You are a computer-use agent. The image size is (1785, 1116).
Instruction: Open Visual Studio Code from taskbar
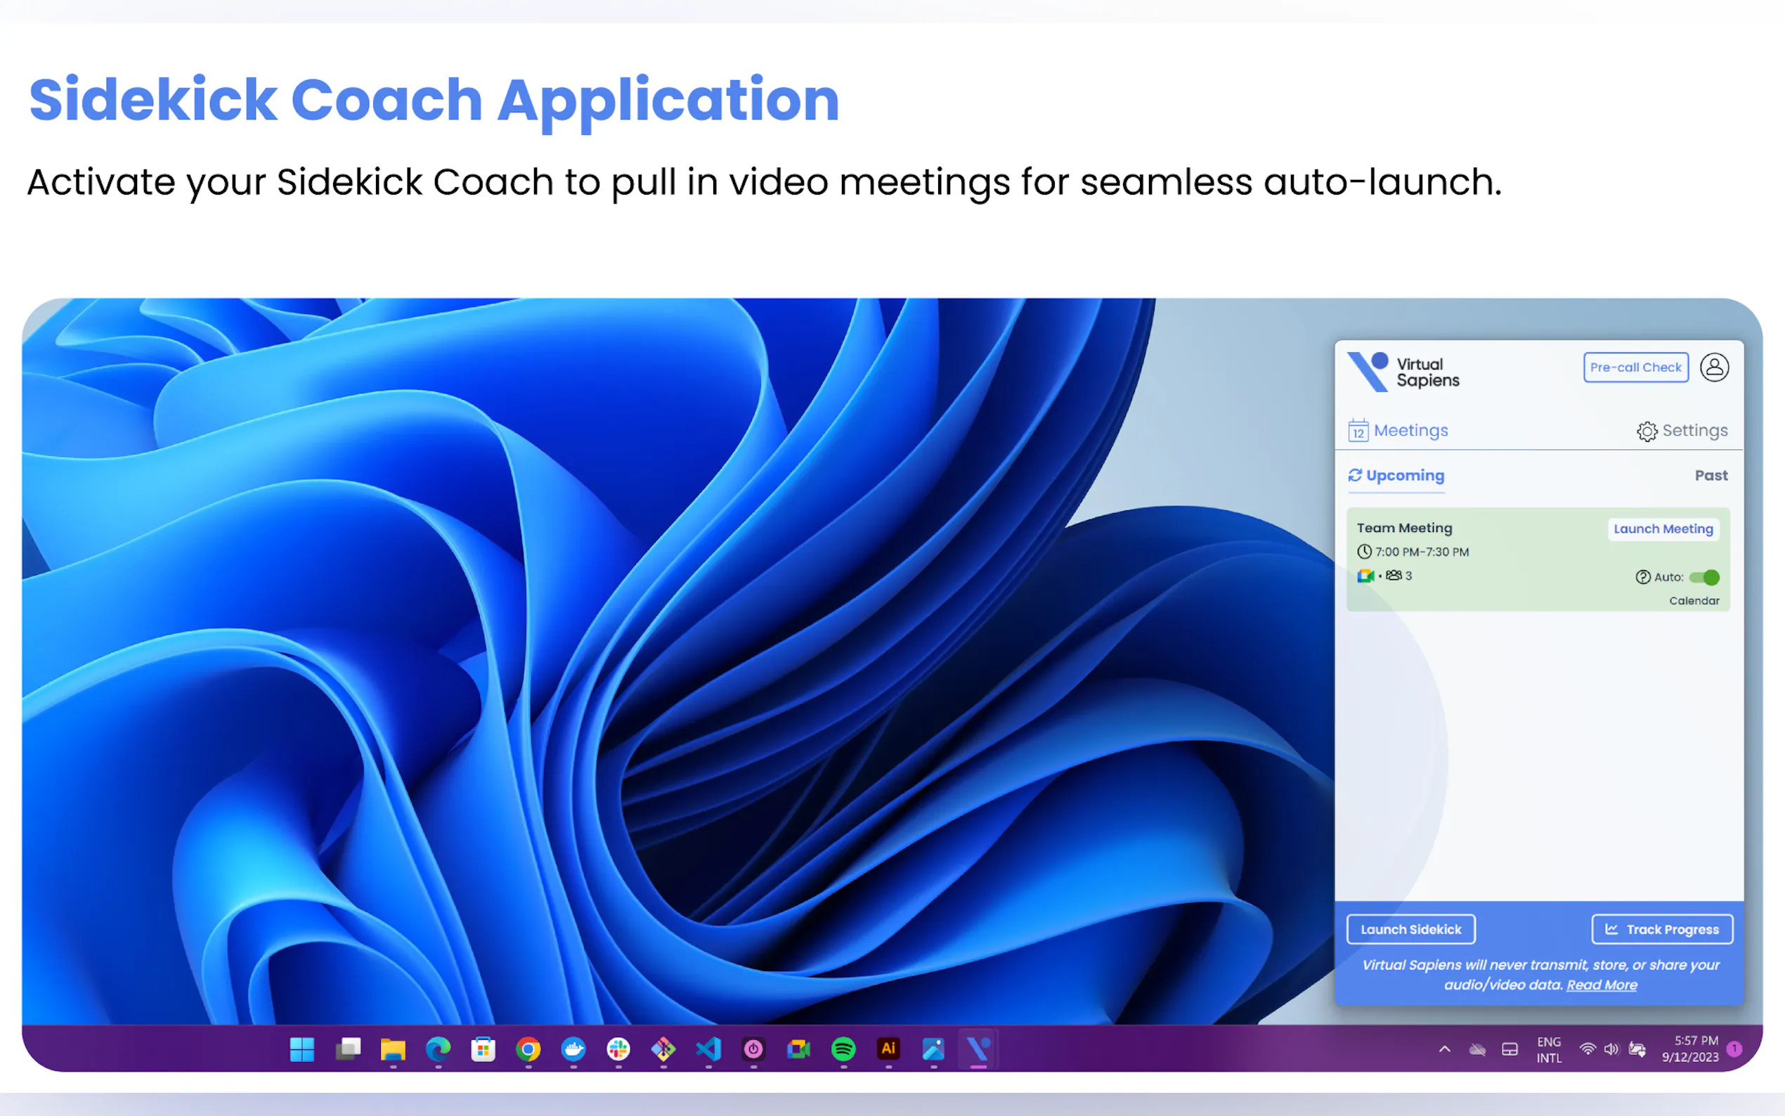(x=708, y=1049)
